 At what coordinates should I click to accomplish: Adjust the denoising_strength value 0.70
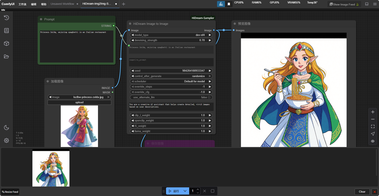coord(171,40)
